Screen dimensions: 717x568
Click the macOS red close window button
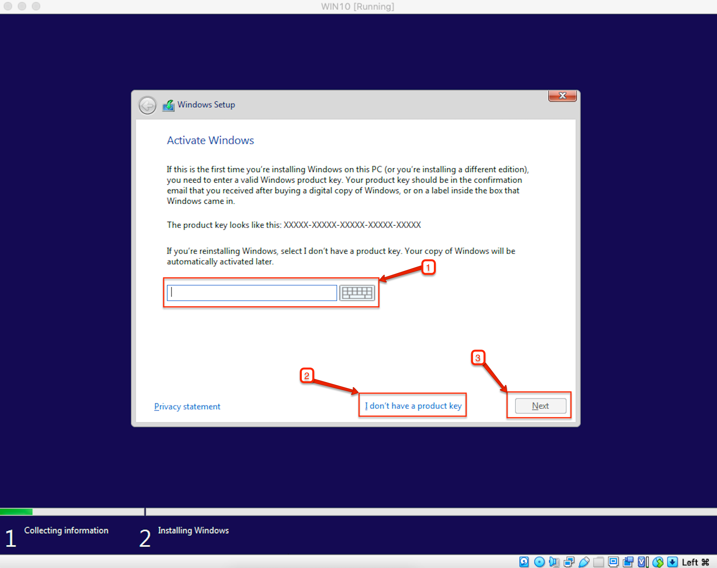point(8,6)
